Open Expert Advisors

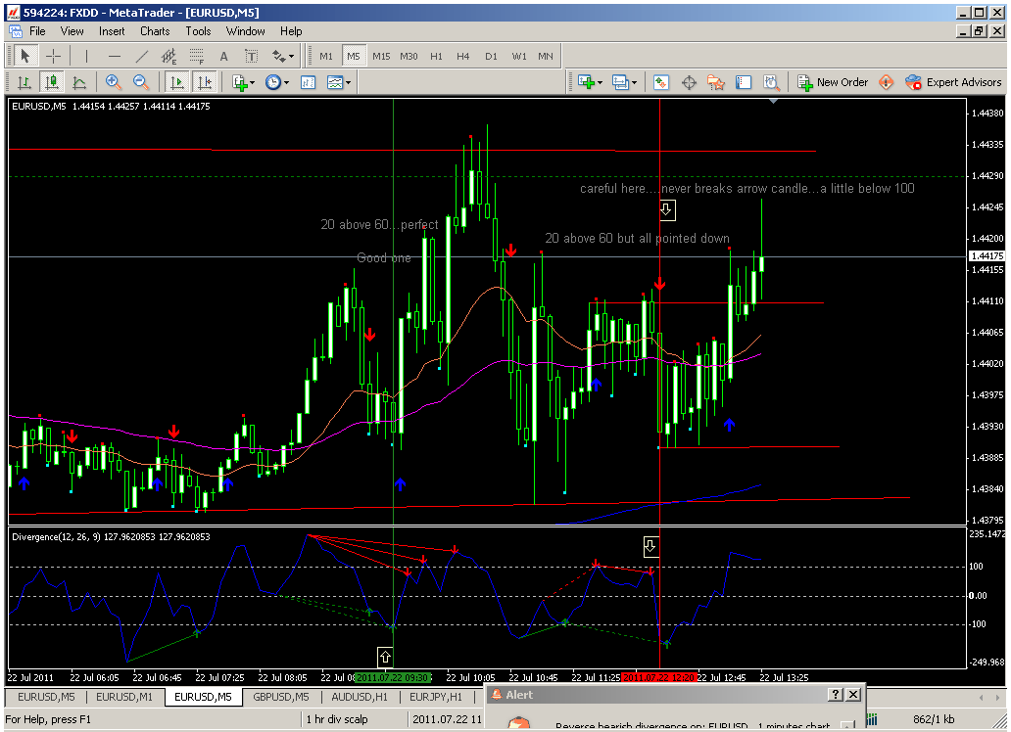click(953, 82)
